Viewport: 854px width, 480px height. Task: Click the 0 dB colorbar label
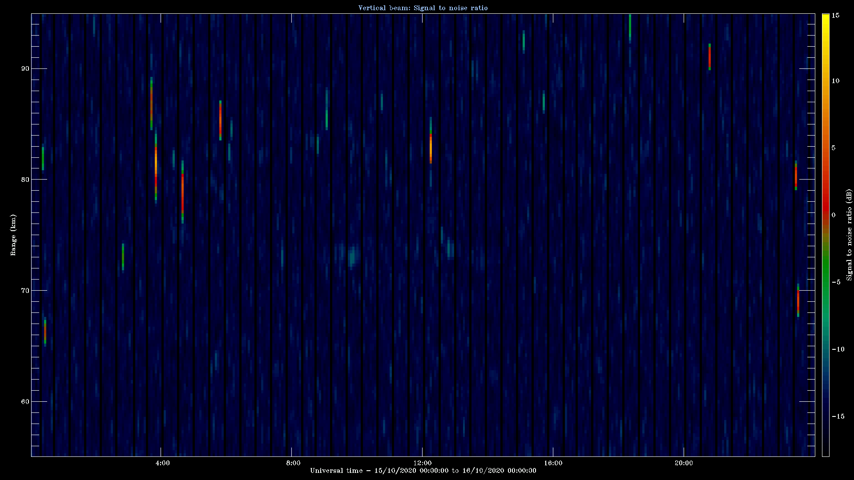point(834,215)
